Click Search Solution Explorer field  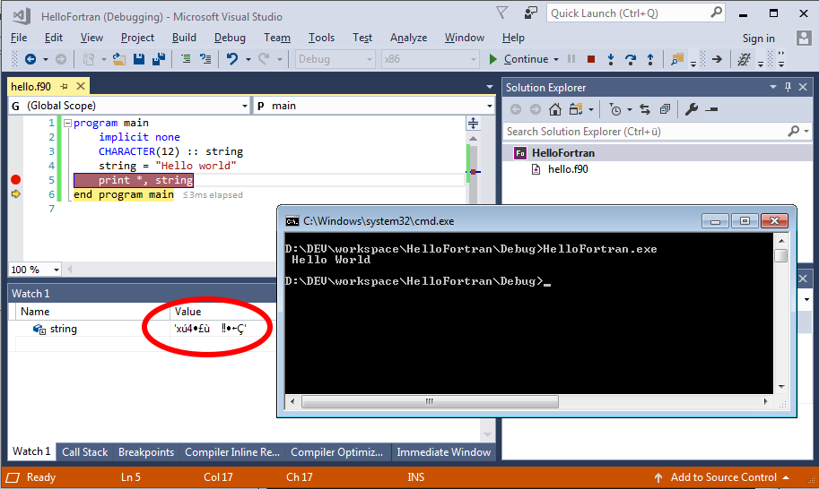click(658, 132)
